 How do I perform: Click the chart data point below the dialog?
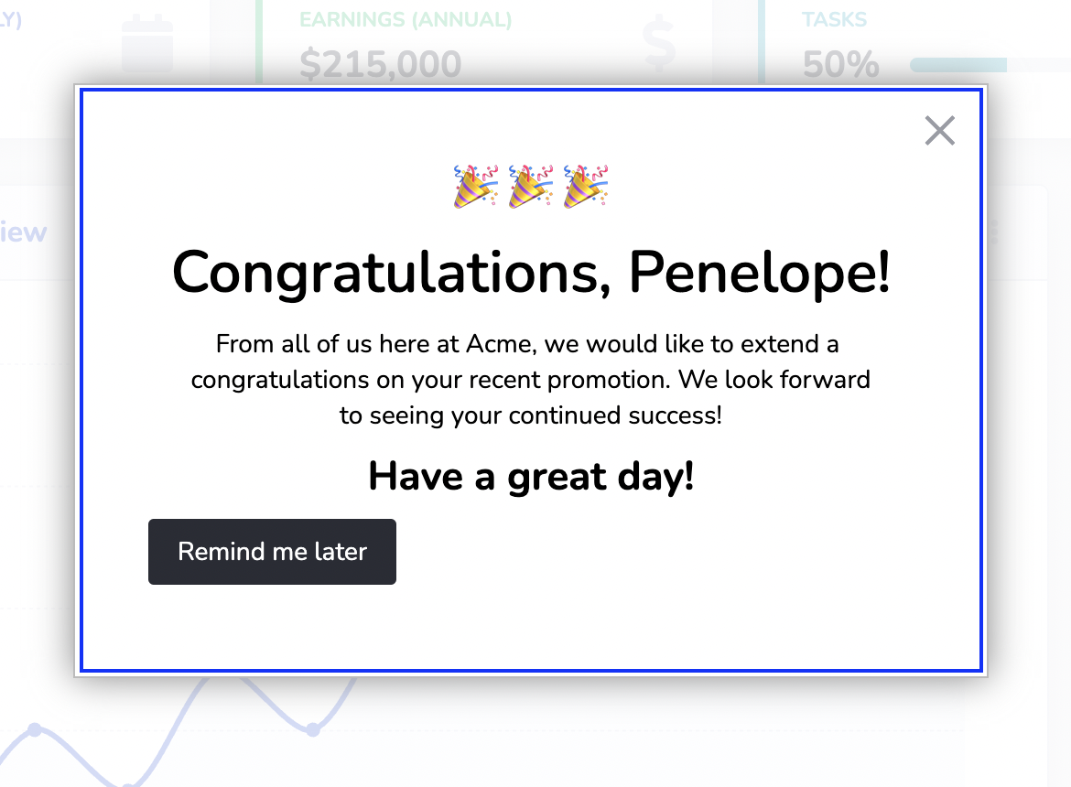point(313,729)
